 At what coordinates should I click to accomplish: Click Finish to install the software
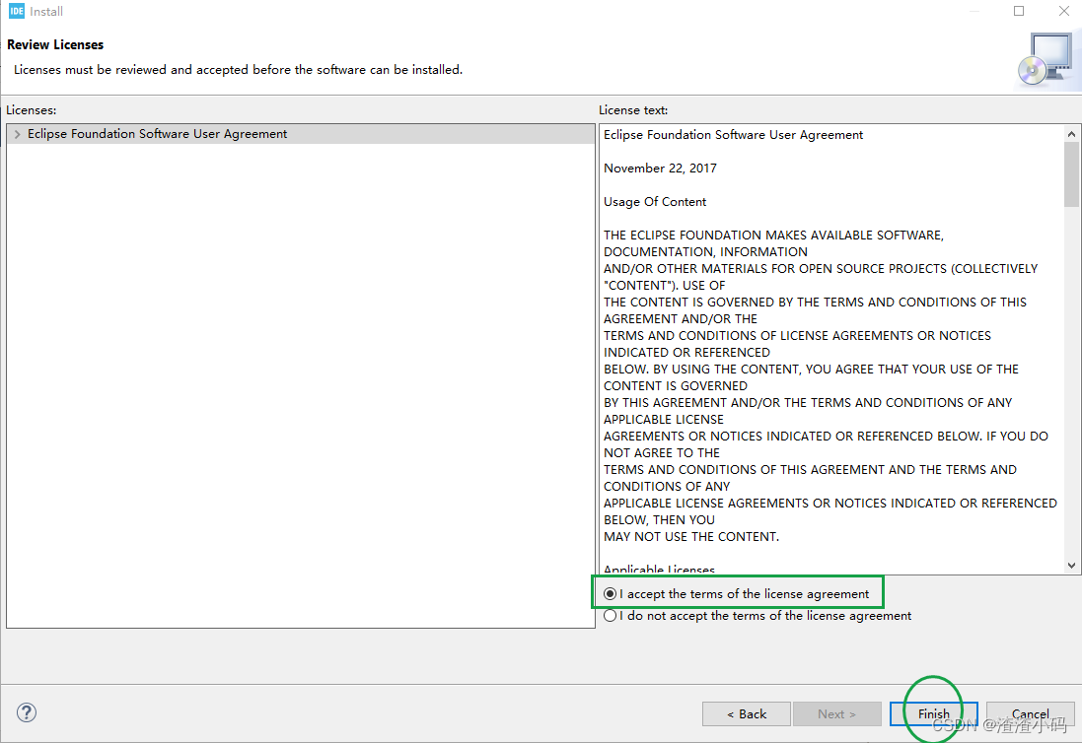[x=934, y=714]
